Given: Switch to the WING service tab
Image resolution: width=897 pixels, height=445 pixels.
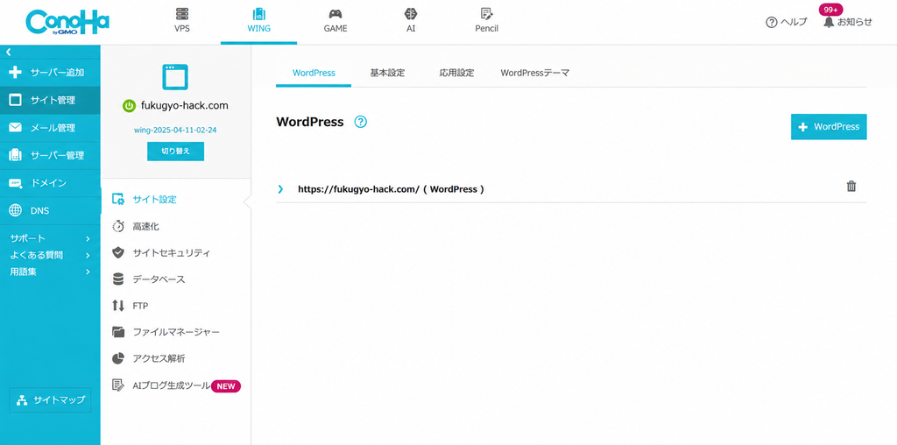Looking at the screenshot, I should 258,21.
